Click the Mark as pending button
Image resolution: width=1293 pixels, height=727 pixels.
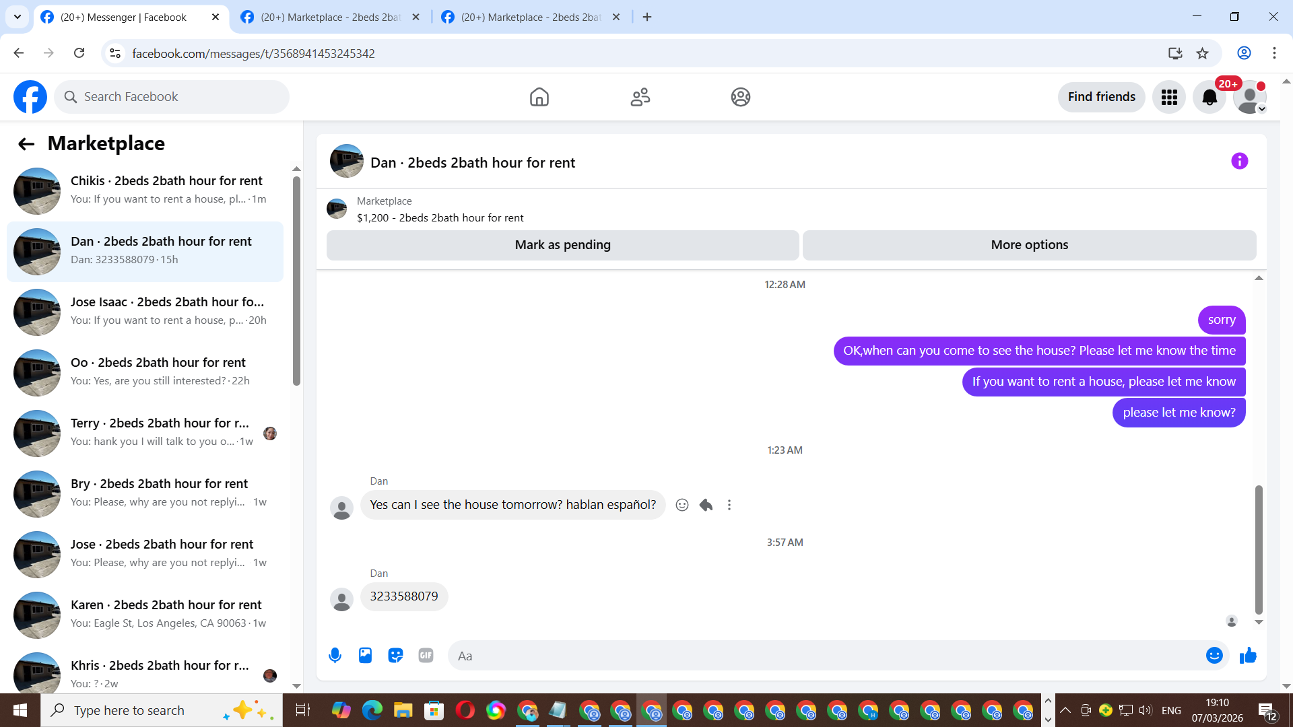(x=563, y=245)
